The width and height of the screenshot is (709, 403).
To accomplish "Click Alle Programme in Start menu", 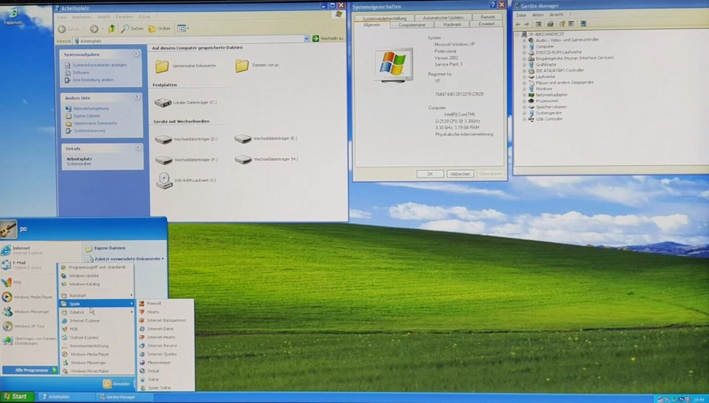I will [x=30, y=371].
